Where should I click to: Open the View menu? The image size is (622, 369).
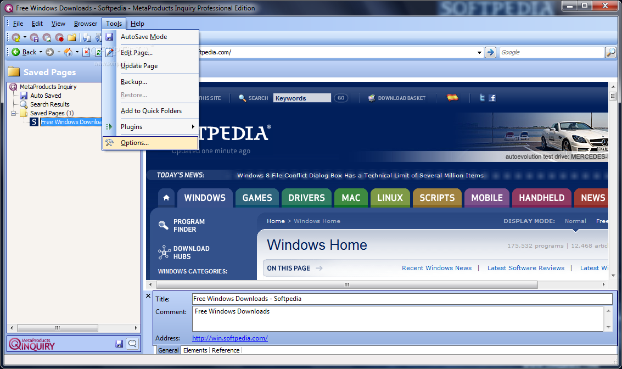click(x=58, y=24)
